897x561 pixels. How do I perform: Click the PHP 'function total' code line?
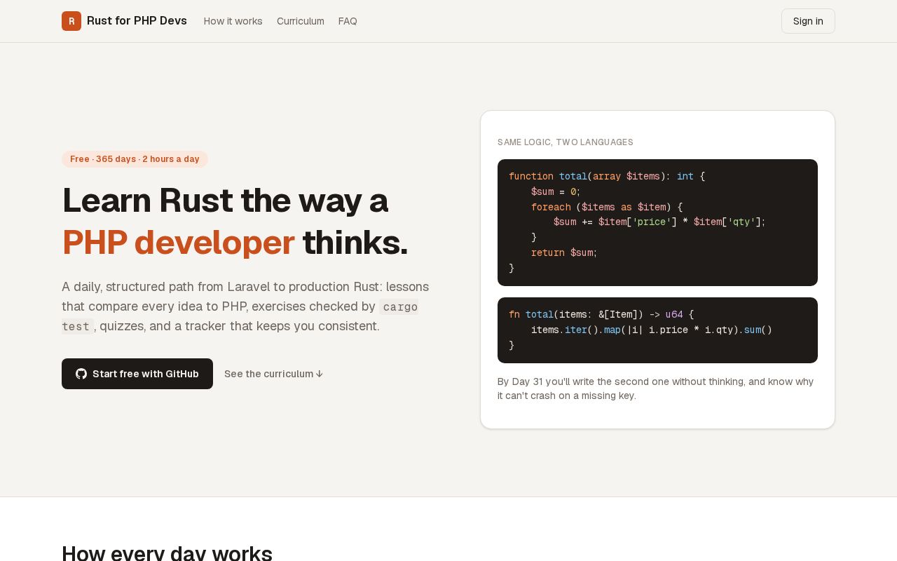607,176
